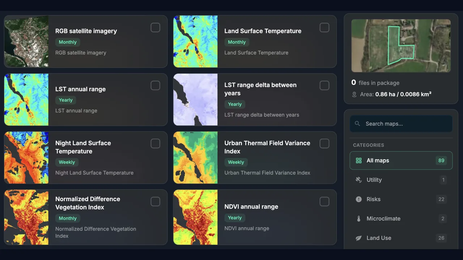Check the Urban Thermal Field Variance Index checkbox
463x260 pixels.
(x=324, y=143)
